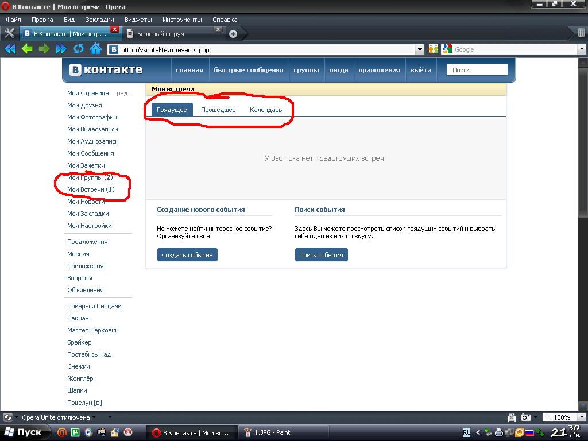Reload the page with the refresh icon

click(78, 49)
